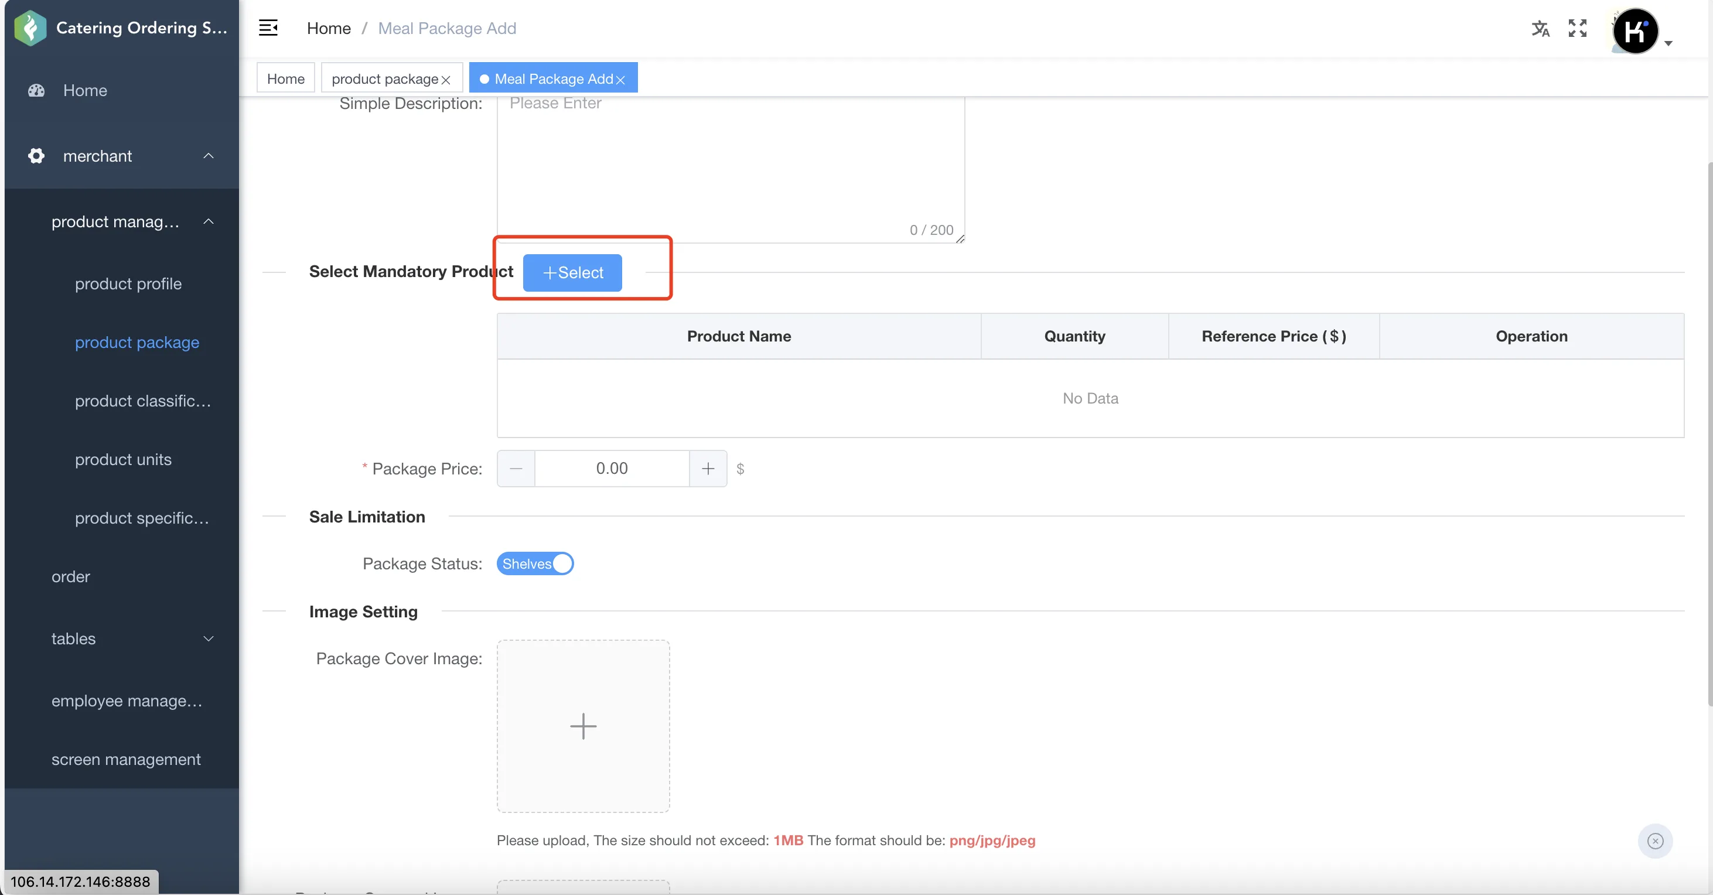
Task: Open the user menu dropdown arrow
Action: tap(1668, 43)
